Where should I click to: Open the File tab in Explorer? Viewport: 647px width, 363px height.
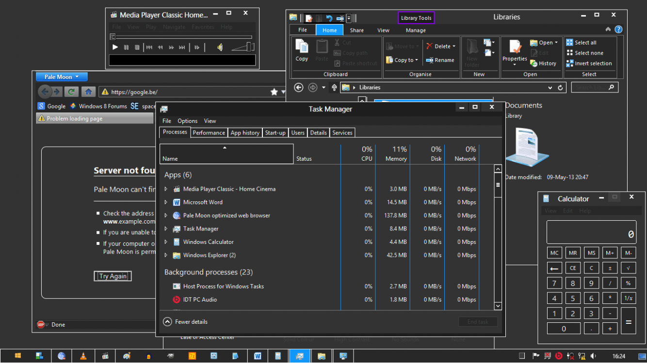pyautogui.click(x=303, y=30)
